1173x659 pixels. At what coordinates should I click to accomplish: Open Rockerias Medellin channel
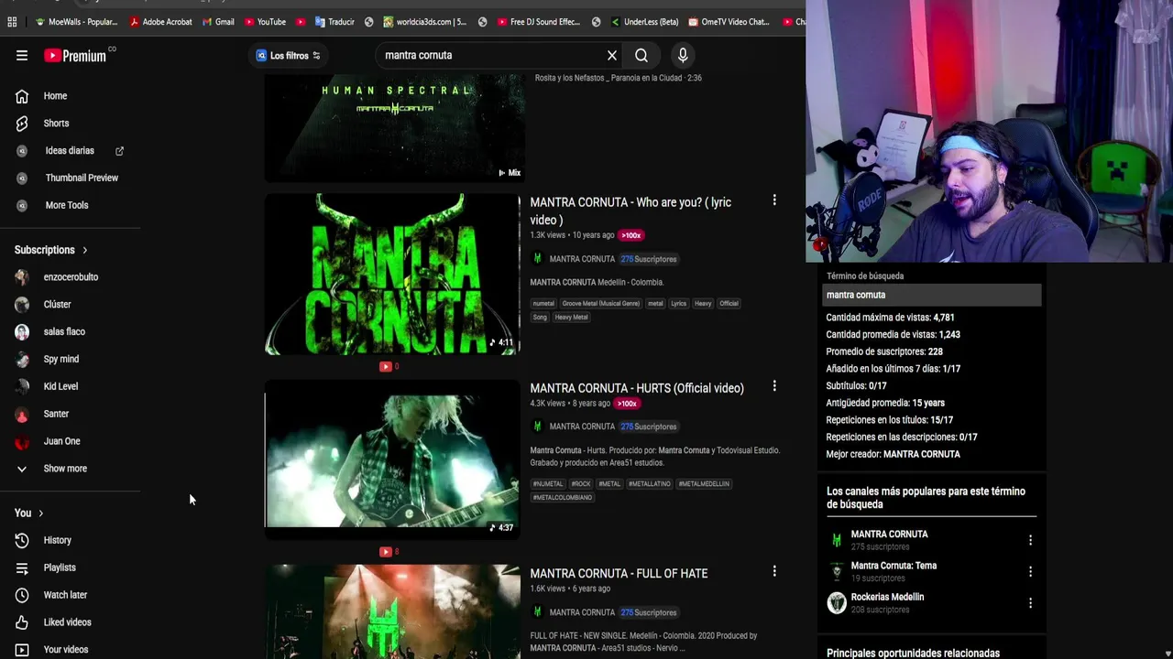(887, 597)
